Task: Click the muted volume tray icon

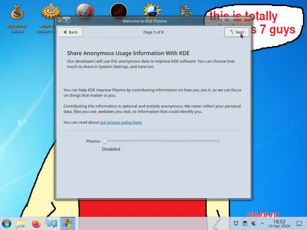Action: click(254, 223)
